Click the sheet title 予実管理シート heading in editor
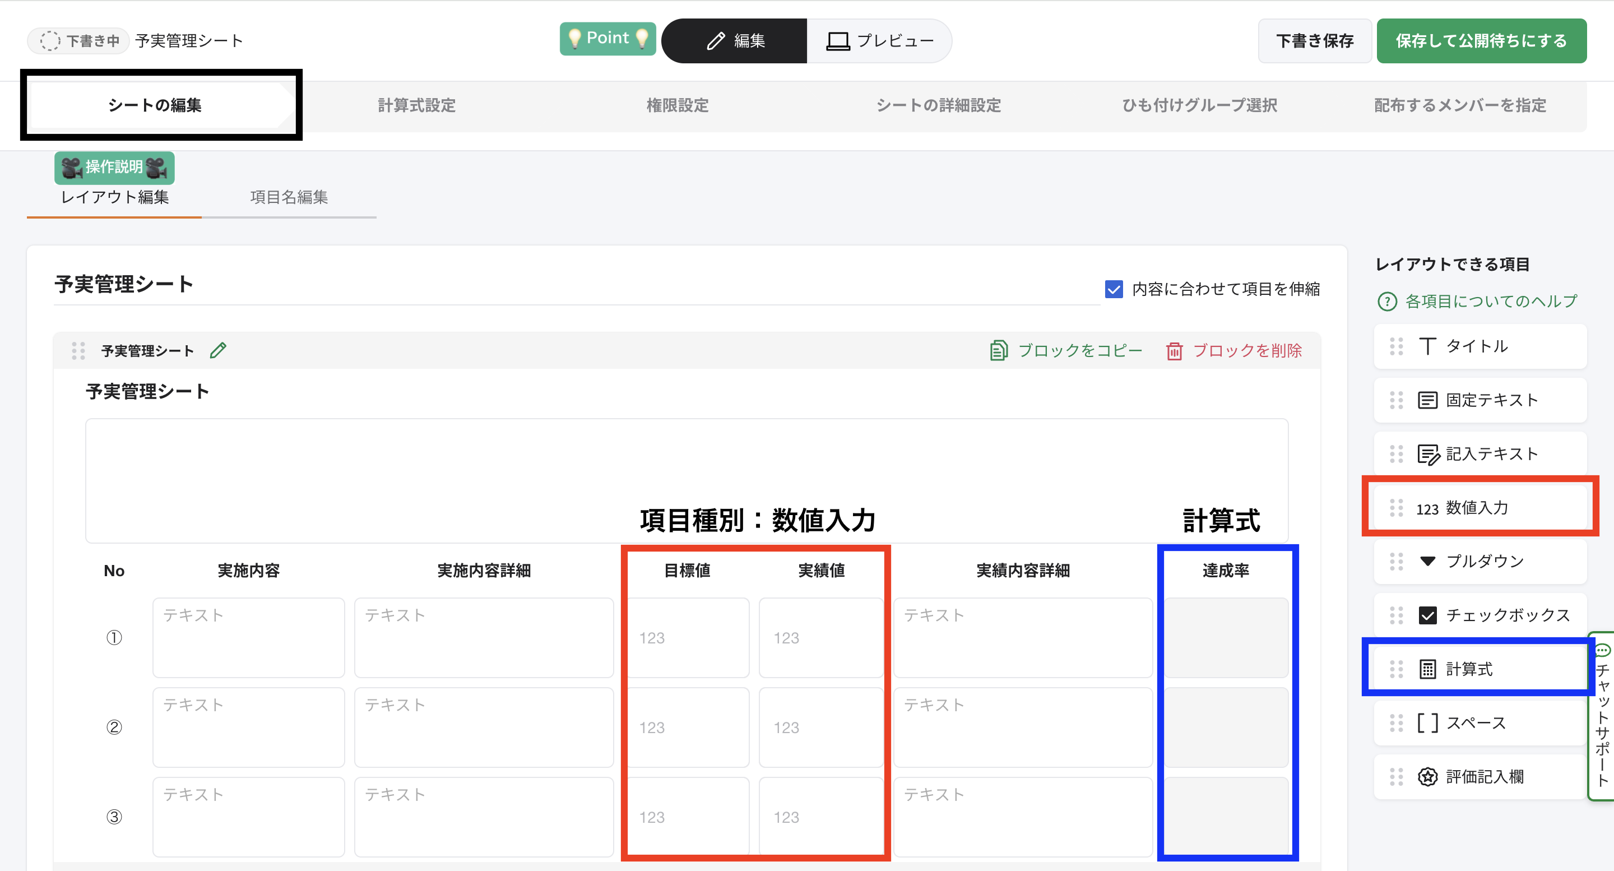This screenshot has height=871, width=1614. pyautogui.click(x=123, y=284)
